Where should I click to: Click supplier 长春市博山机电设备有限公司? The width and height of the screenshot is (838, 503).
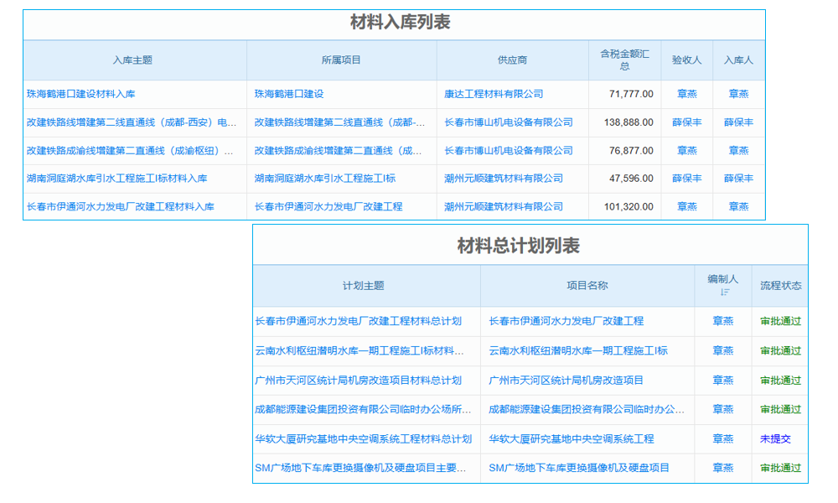point(508,122)
